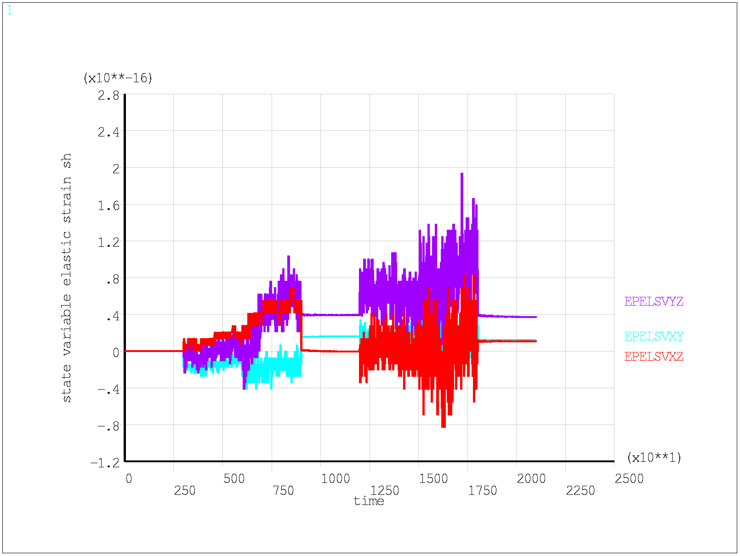Click the lowest red trough in the plot

tap(443, 426)
